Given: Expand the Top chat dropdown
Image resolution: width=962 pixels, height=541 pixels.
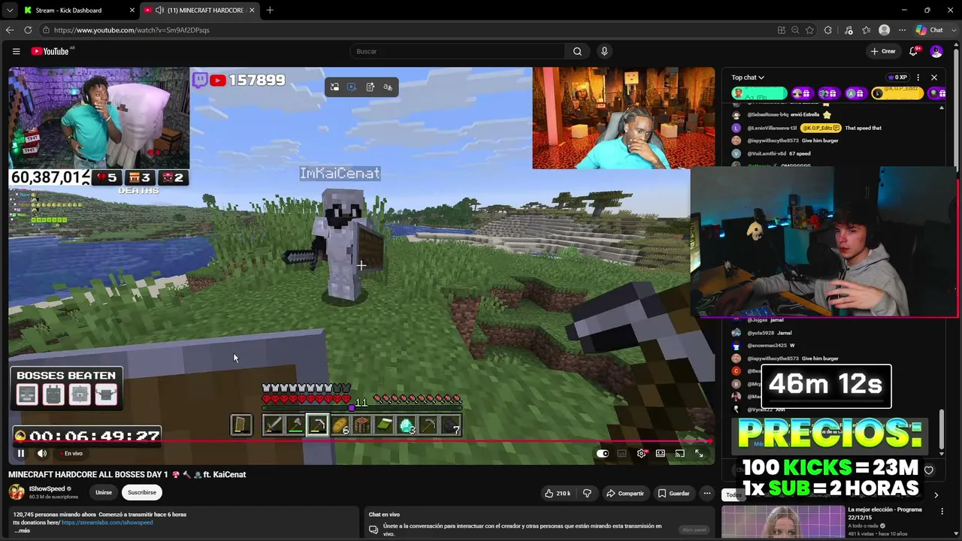Looking at the screenshot, I should pos(748,77).
